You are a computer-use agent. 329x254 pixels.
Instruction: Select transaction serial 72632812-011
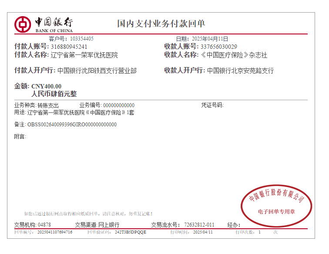pos(199,225)
